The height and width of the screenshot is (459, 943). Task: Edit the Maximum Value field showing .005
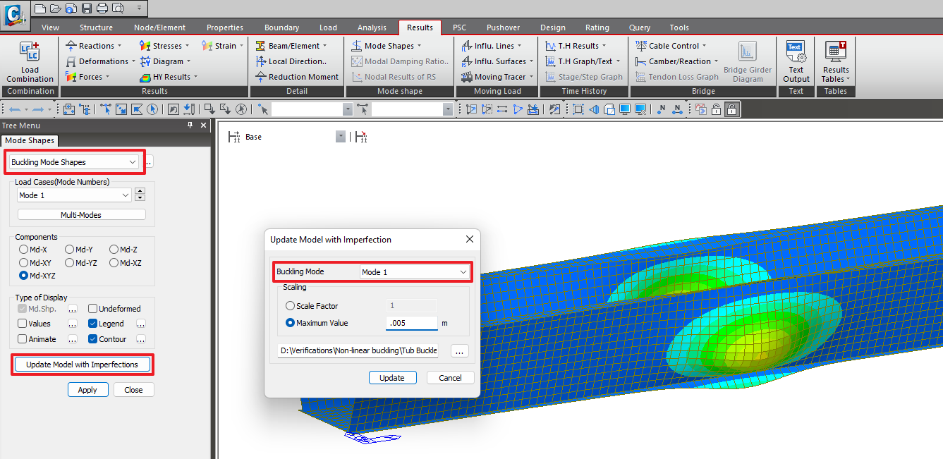[412, 322]
